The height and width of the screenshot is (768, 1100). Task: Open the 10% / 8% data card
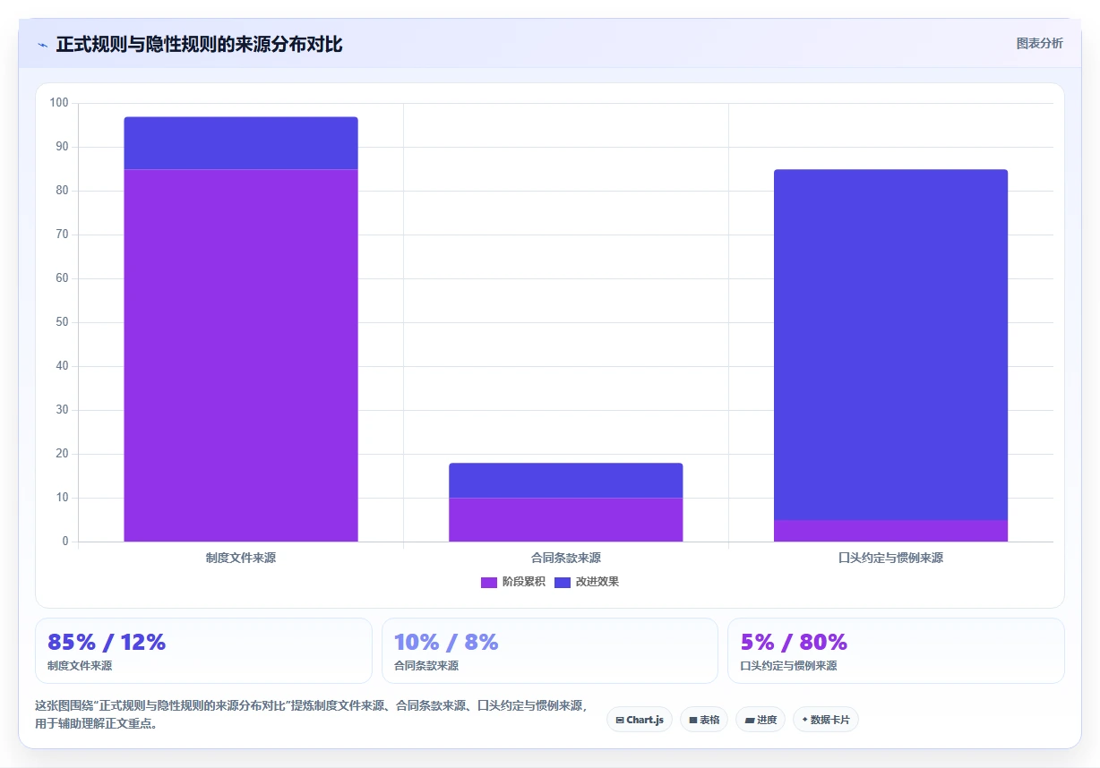[550, 651]
